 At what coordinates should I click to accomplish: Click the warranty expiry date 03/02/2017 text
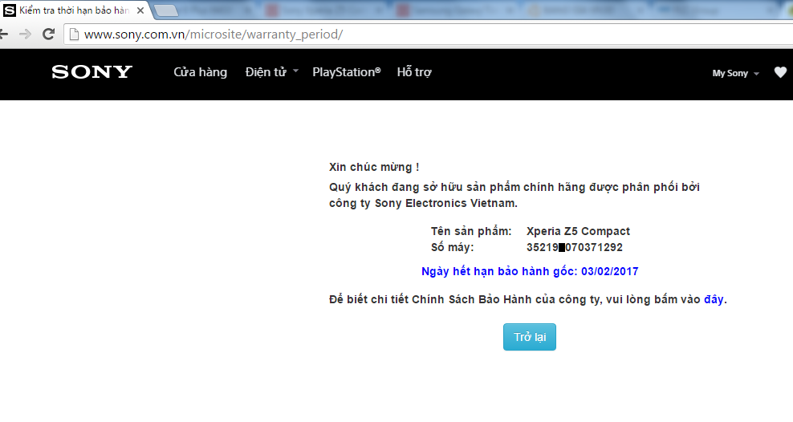[609, 271]
